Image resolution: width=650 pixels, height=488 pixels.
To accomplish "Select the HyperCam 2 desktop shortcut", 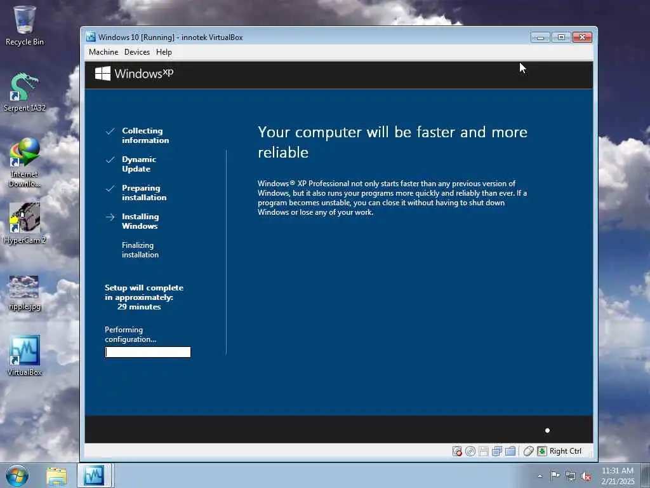I will pos(25,223).
